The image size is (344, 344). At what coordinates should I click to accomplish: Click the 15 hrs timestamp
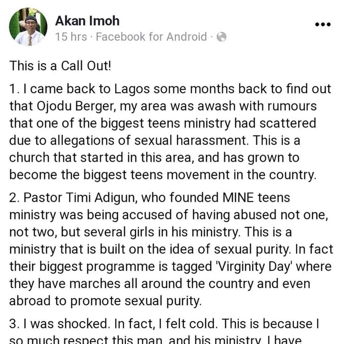pyautogui.click(x=71, y=37)
